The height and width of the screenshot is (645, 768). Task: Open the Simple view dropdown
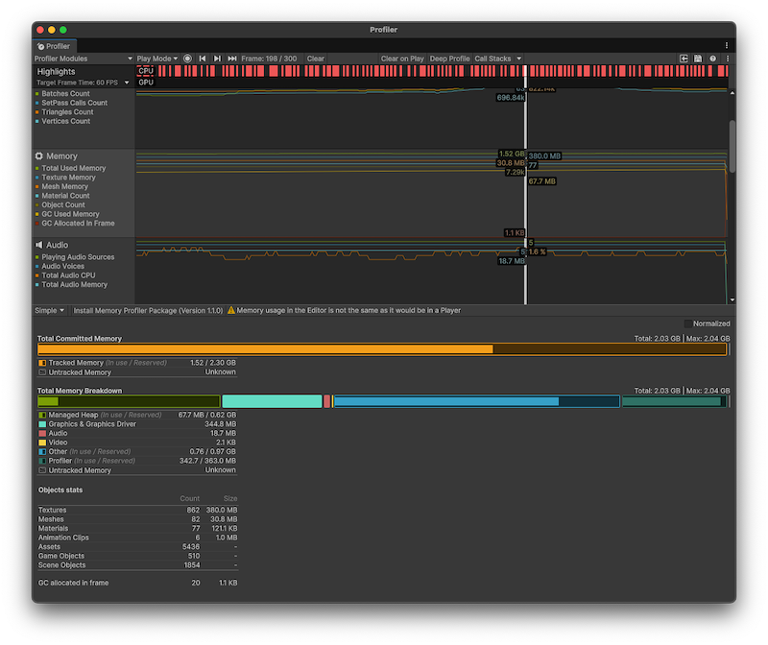(46, 310)
